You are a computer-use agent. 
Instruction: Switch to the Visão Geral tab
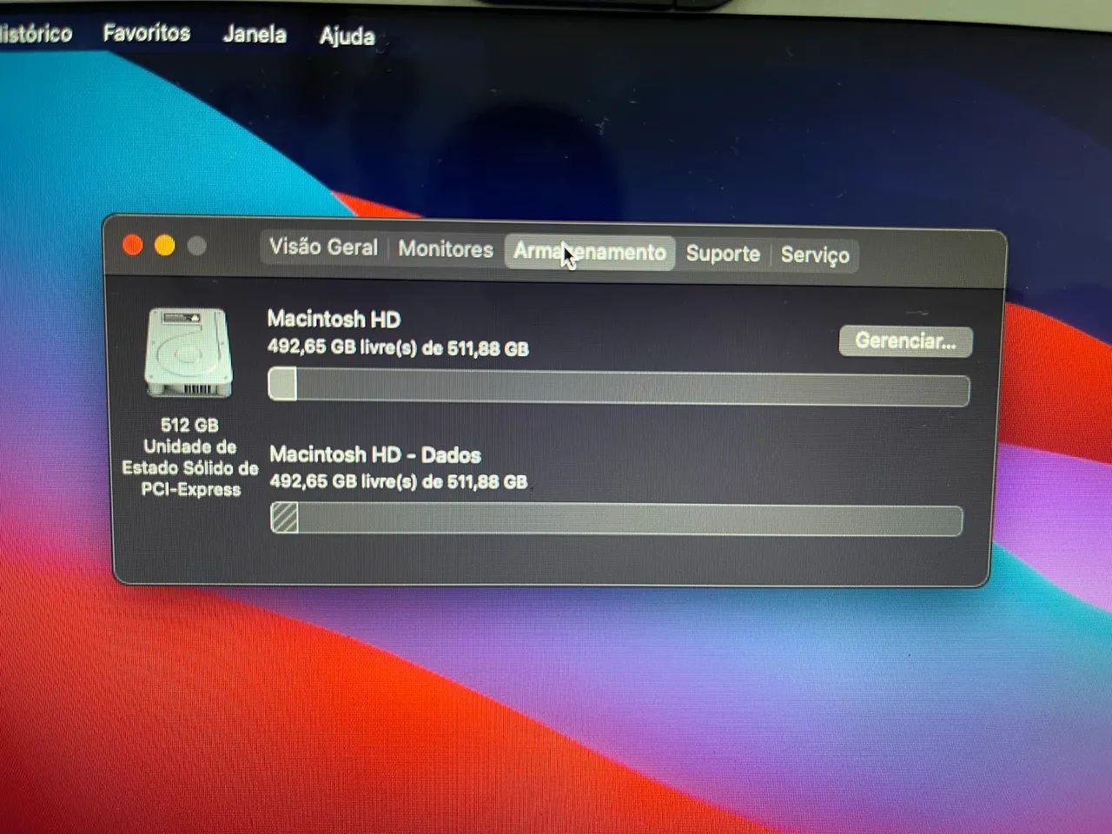[323, 248]
